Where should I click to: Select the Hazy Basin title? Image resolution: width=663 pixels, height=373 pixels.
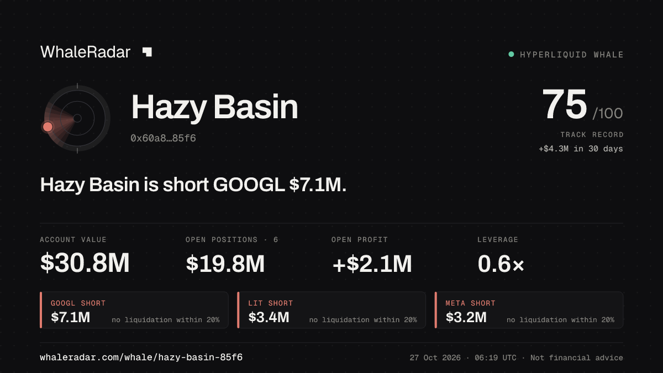click(214, 107)
